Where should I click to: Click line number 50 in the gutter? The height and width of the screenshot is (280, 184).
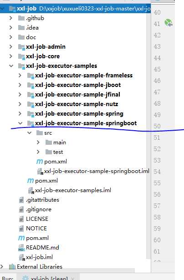157,126
